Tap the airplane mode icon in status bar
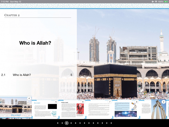 (153, 2)
